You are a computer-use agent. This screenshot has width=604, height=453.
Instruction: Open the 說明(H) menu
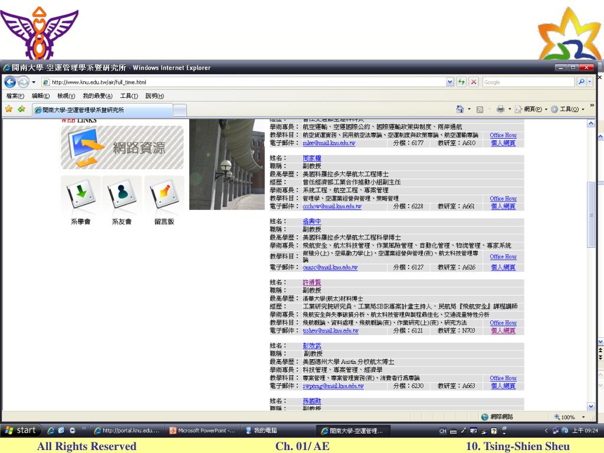point(155,96)
